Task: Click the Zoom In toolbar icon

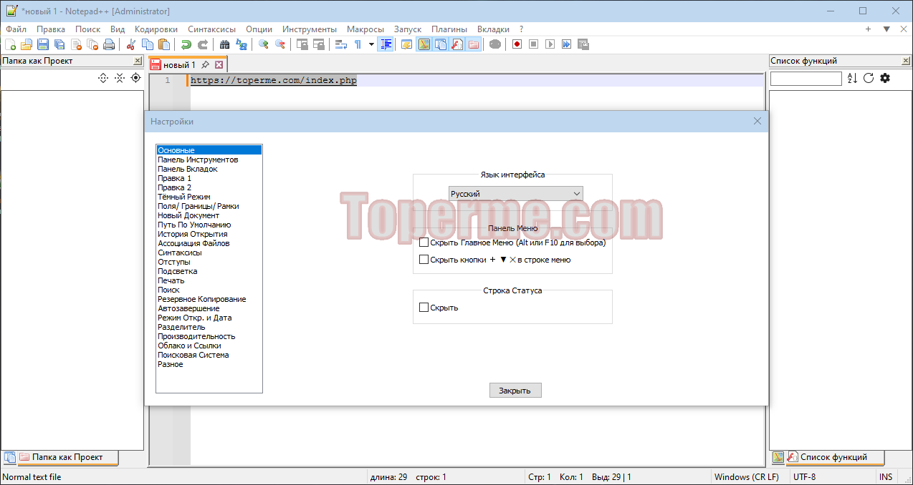Action: tap(264, 44)
